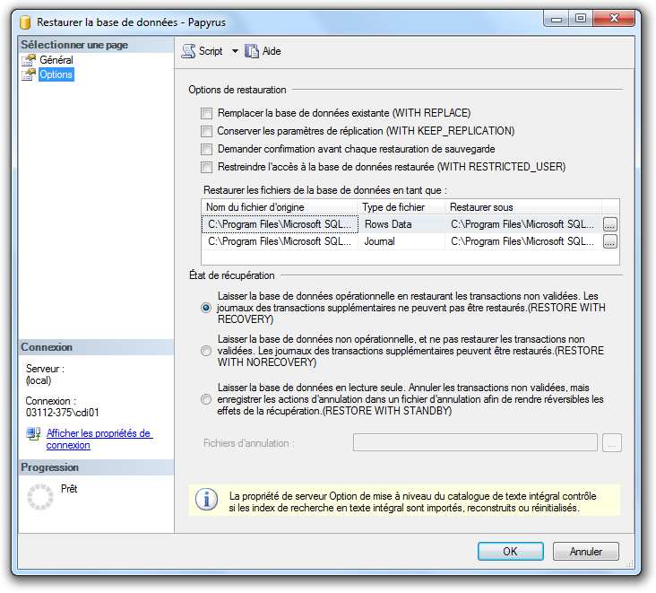Select the Général page icon
Image resolution: width=656 pixels, height=593 pixels.
pyautogui.click(x=29, y=60)
